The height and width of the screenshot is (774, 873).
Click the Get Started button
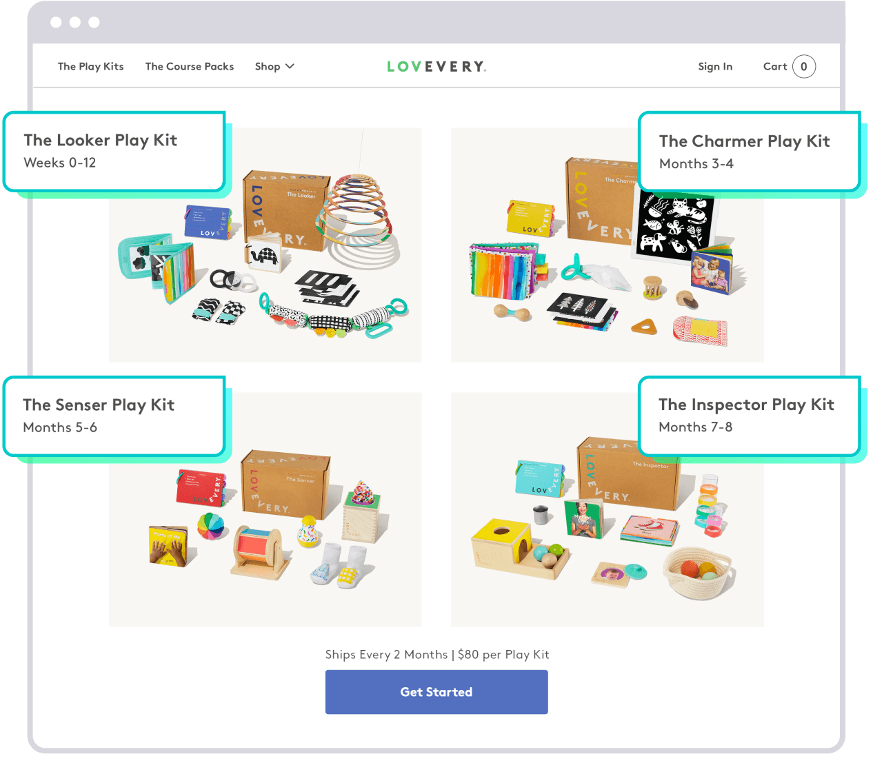pos(436,692)
